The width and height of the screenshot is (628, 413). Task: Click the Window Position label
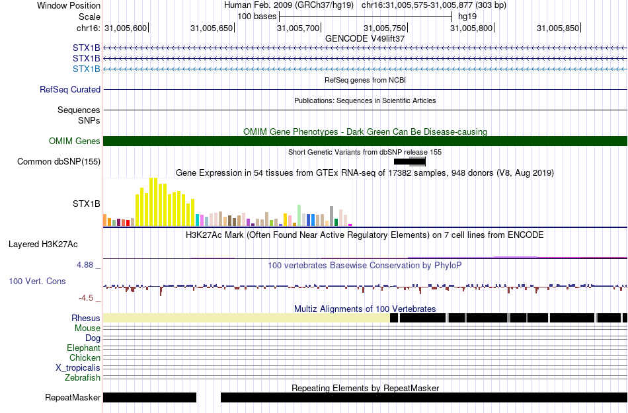click(x=69, y=5)
